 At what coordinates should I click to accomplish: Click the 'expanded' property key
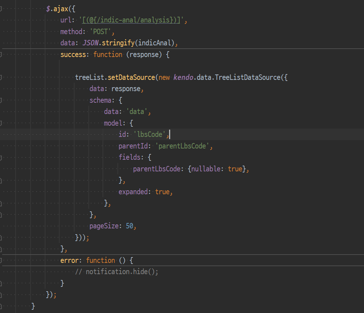pos(133,192)
